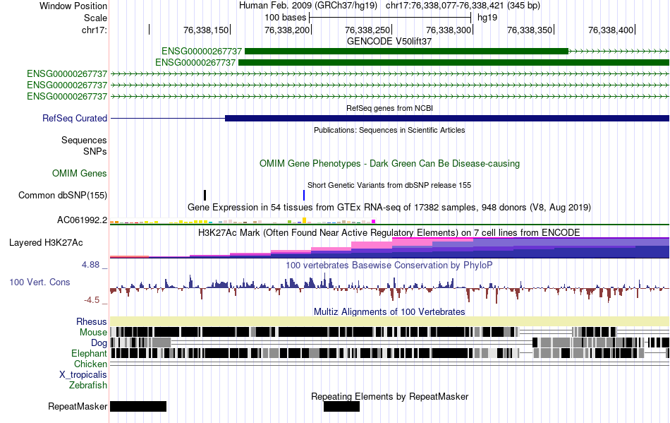Click the 76,338,350 ruler position
The width and height of the screenshot is (670, 423).
coord(530,30)
